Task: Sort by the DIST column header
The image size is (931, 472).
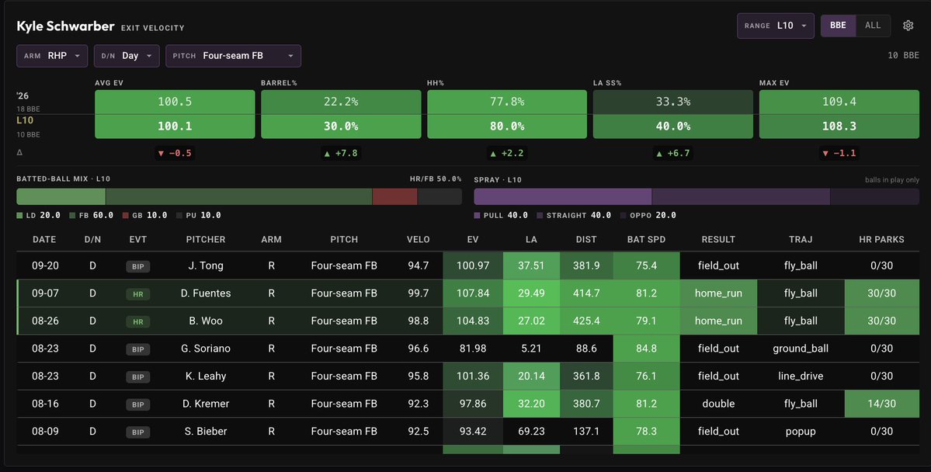Action: pos(586,239)
